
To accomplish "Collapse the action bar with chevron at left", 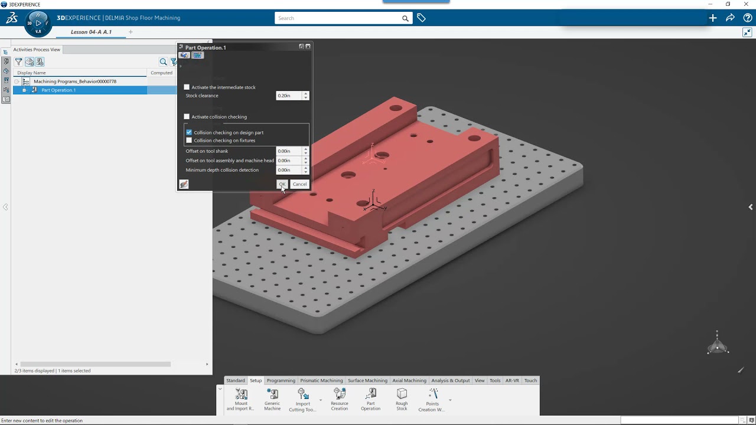I will tap(220, 388).
